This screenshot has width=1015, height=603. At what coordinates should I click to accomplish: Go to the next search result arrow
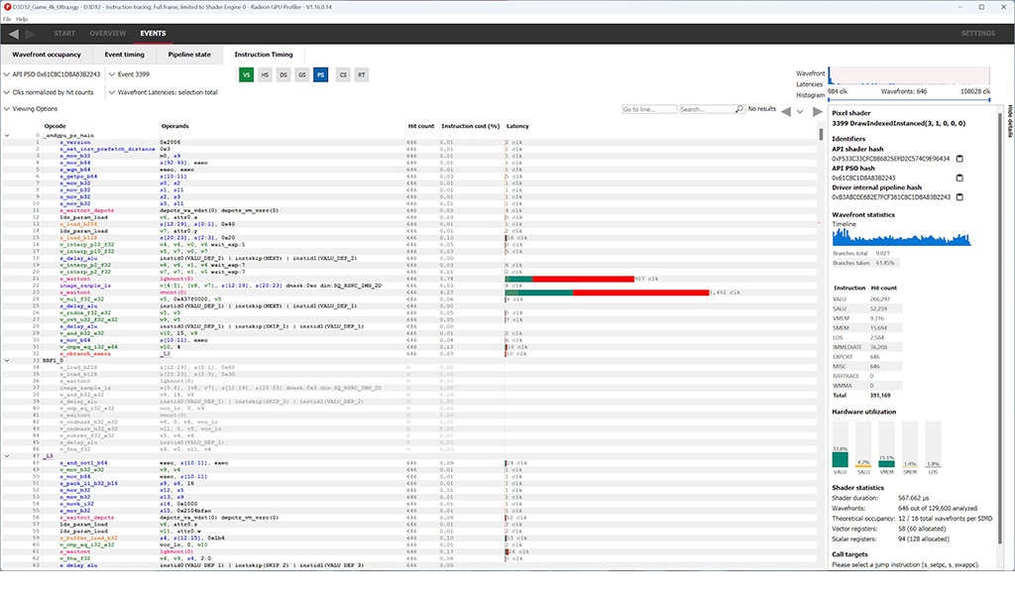pyautogui.click(x=818, y=111)
